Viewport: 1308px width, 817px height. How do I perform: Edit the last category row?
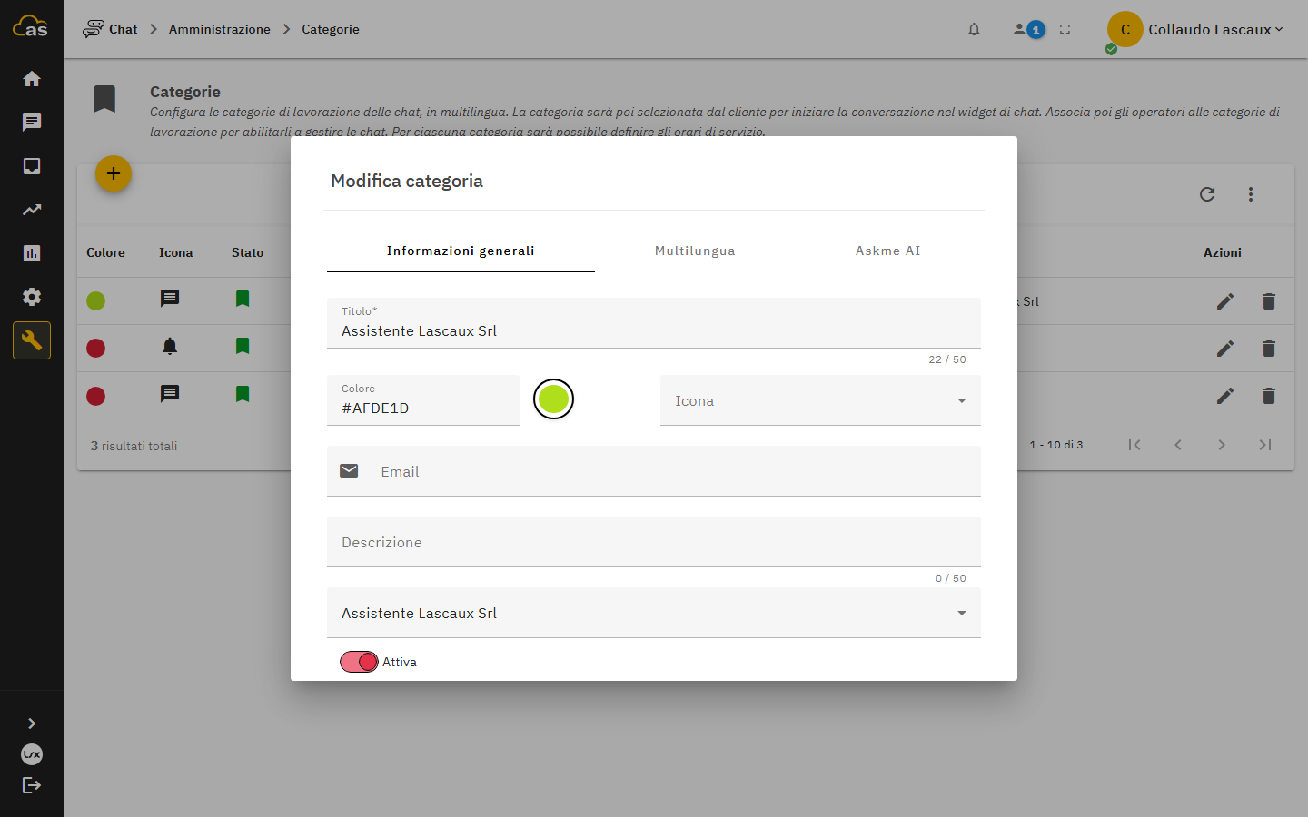coord(1225,396)
